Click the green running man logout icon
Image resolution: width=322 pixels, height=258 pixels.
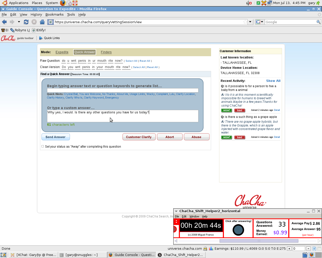coord(318,3)
